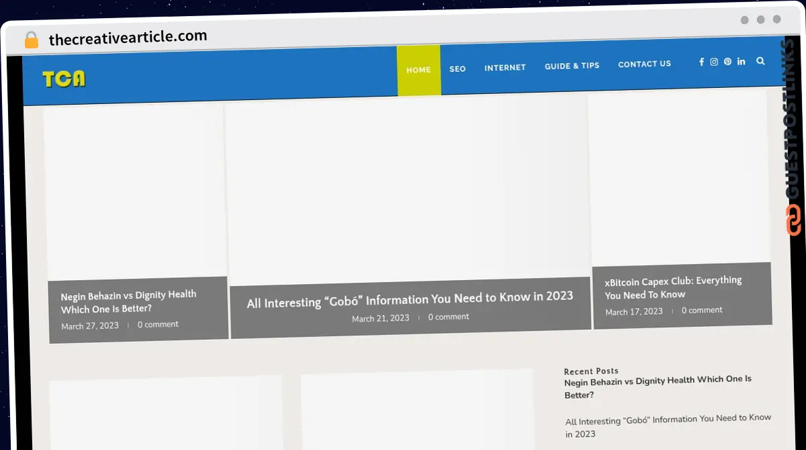Image resolution: width=806 pixels, height=450 pixels.
Task: Open the LinkedIn social icon
Action: coord(741,61)
